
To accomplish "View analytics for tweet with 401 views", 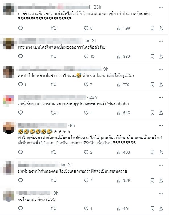I will 123,208.
